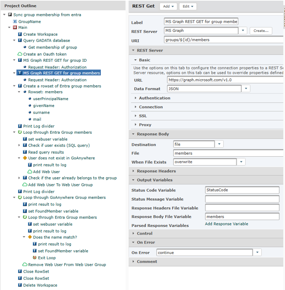The height and width of the screenshot is (290, 285).
Task: Collapse the Output Variables section
Action: [x=133, y=180]
